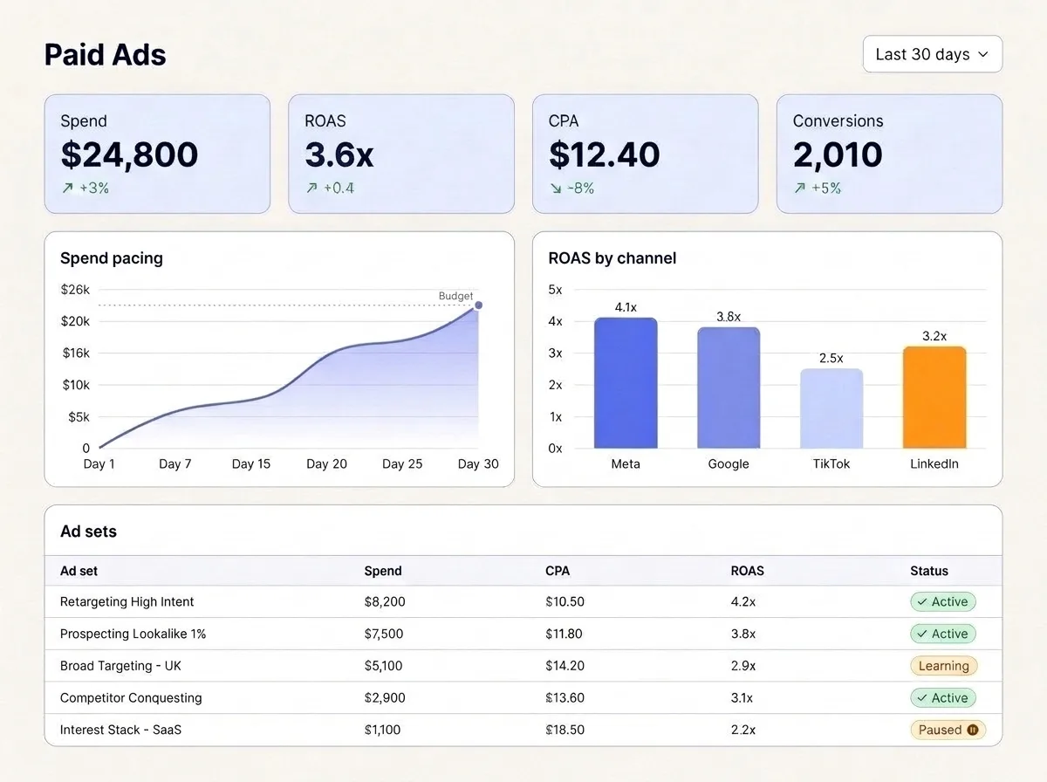Screen dimensions: 1047x782
Task: Select the orange LinkedIn bar
Action: tap(934, 397)
